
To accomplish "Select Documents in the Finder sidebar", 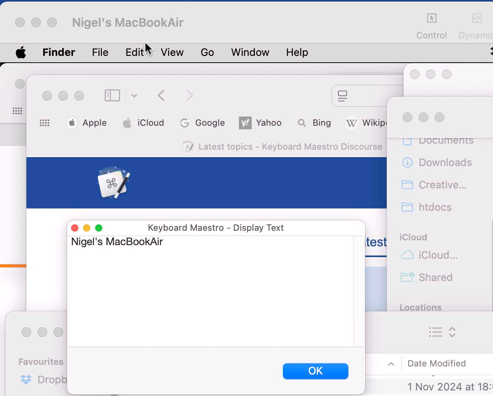I will (437, 140).
